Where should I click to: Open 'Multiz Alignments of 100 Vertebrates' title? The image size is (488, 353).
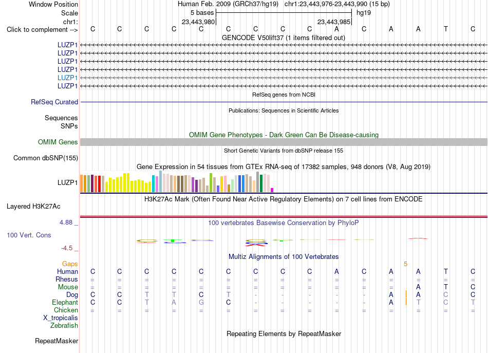point(284,257)
